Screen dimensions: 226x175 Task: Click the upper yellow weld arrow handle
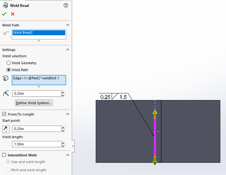pyautogui.click(x=155, y=114)
